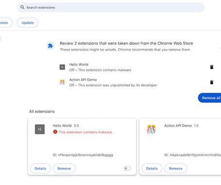The height and width of the screenshot is (185, 221).
Task: Click the Hello World extension ID text
Action: 83,155
